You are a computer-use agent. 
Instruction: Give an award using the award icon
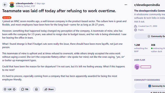(36, 89)
